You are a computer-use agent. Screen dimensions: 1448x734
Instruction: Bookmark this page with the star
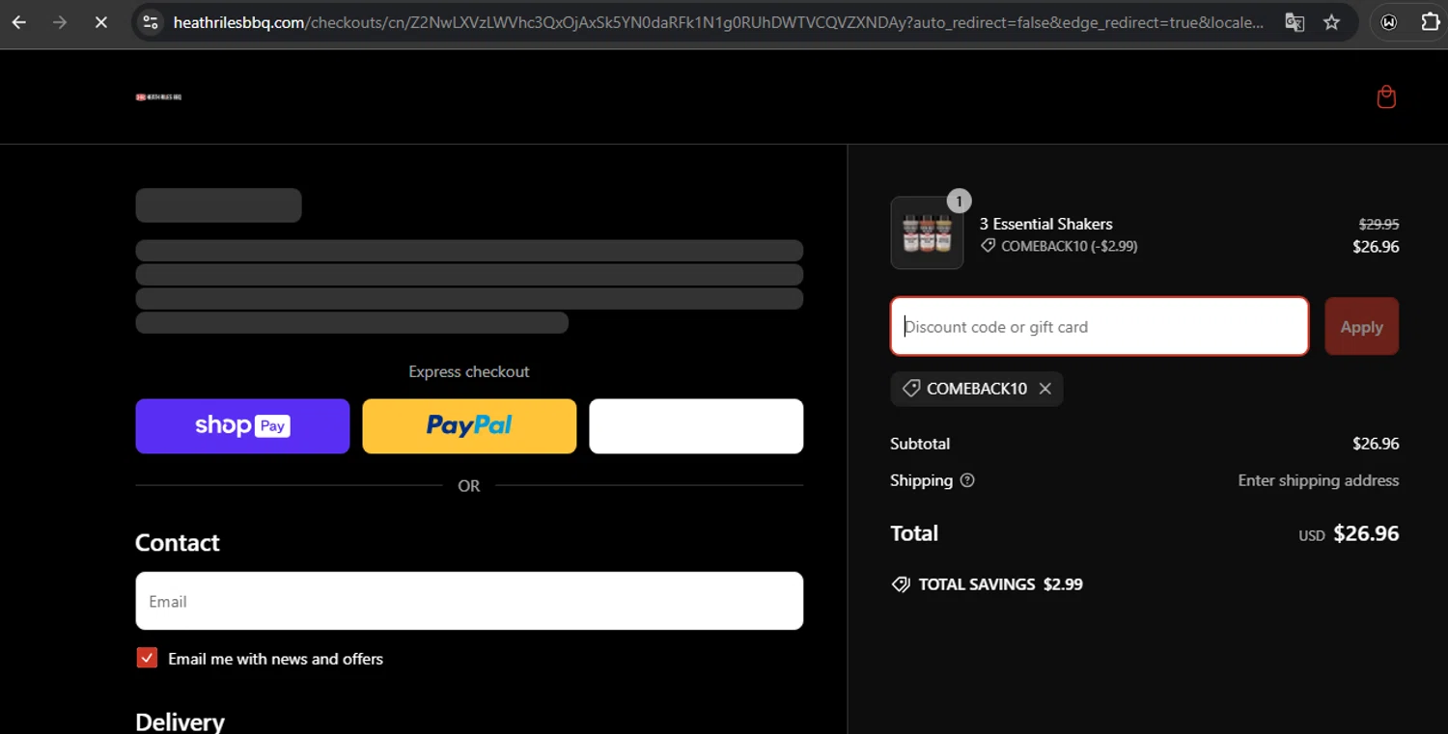coord(1332,22)
